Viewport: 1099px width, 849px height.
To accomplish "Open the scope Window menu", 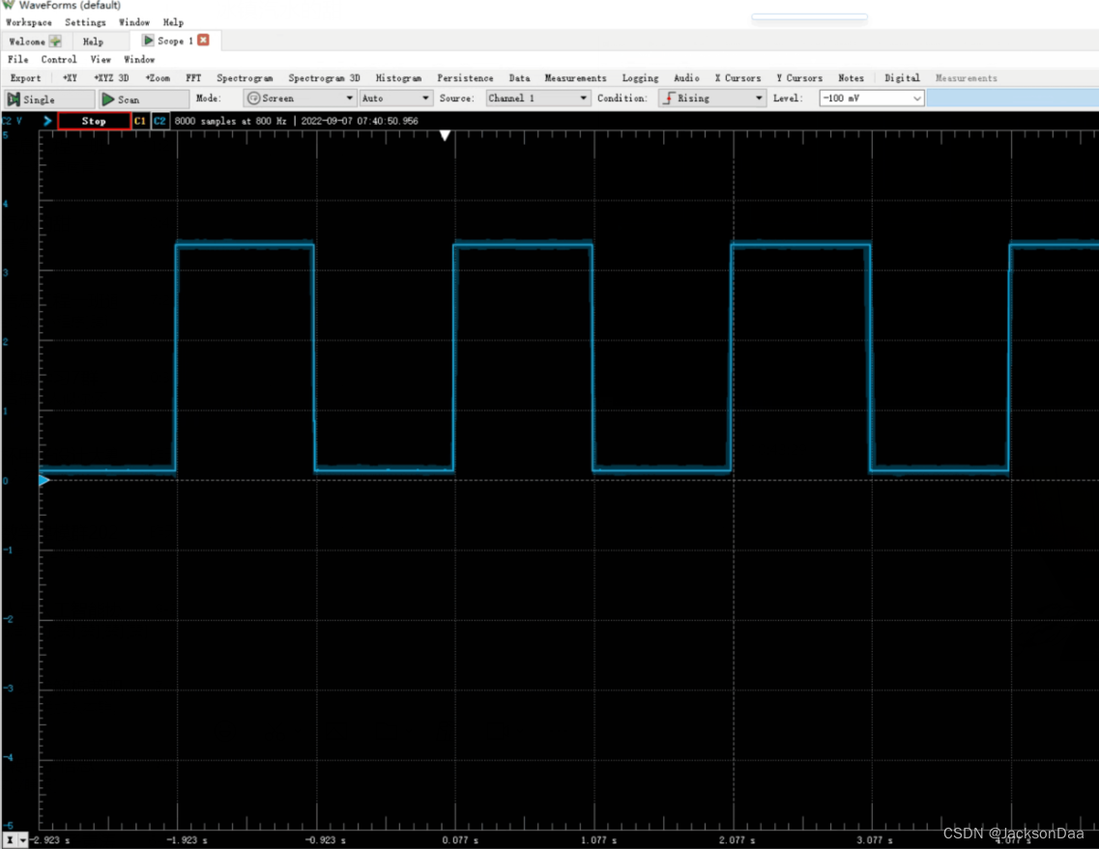I will coord(139,60).
